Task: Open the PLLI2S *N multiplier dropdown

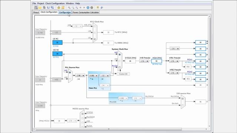Action: [x=123, y=98]
